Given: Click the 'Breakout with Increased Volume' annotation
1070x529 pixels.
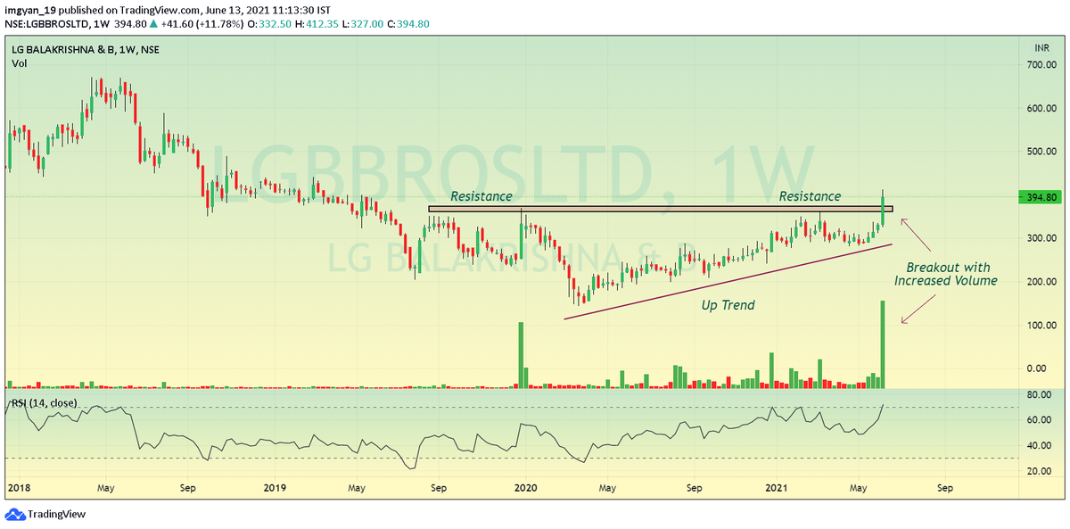Looking at the screenshot, I should [948, 274].
